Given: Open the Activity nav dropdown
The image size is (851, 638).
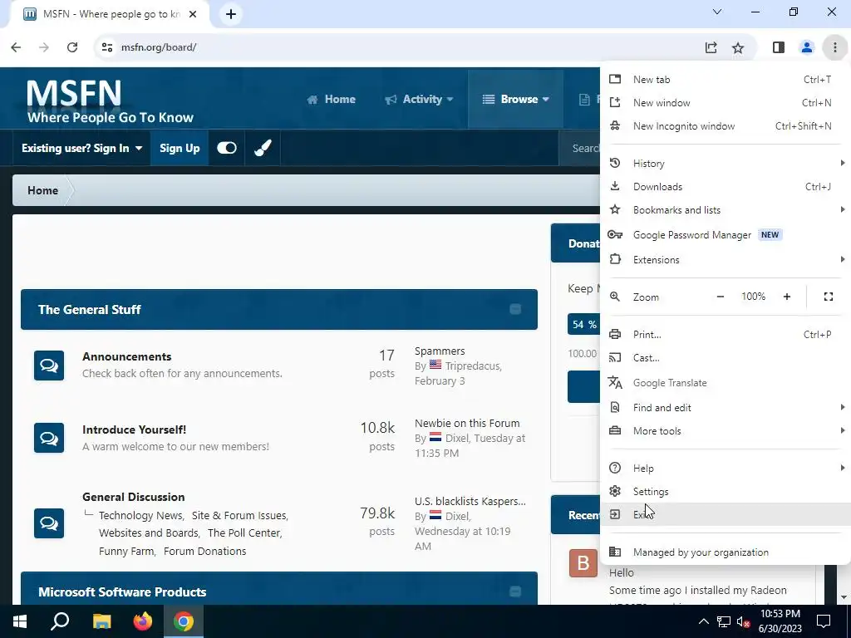Looking at the screenshot, I should (x=419, y=100).
